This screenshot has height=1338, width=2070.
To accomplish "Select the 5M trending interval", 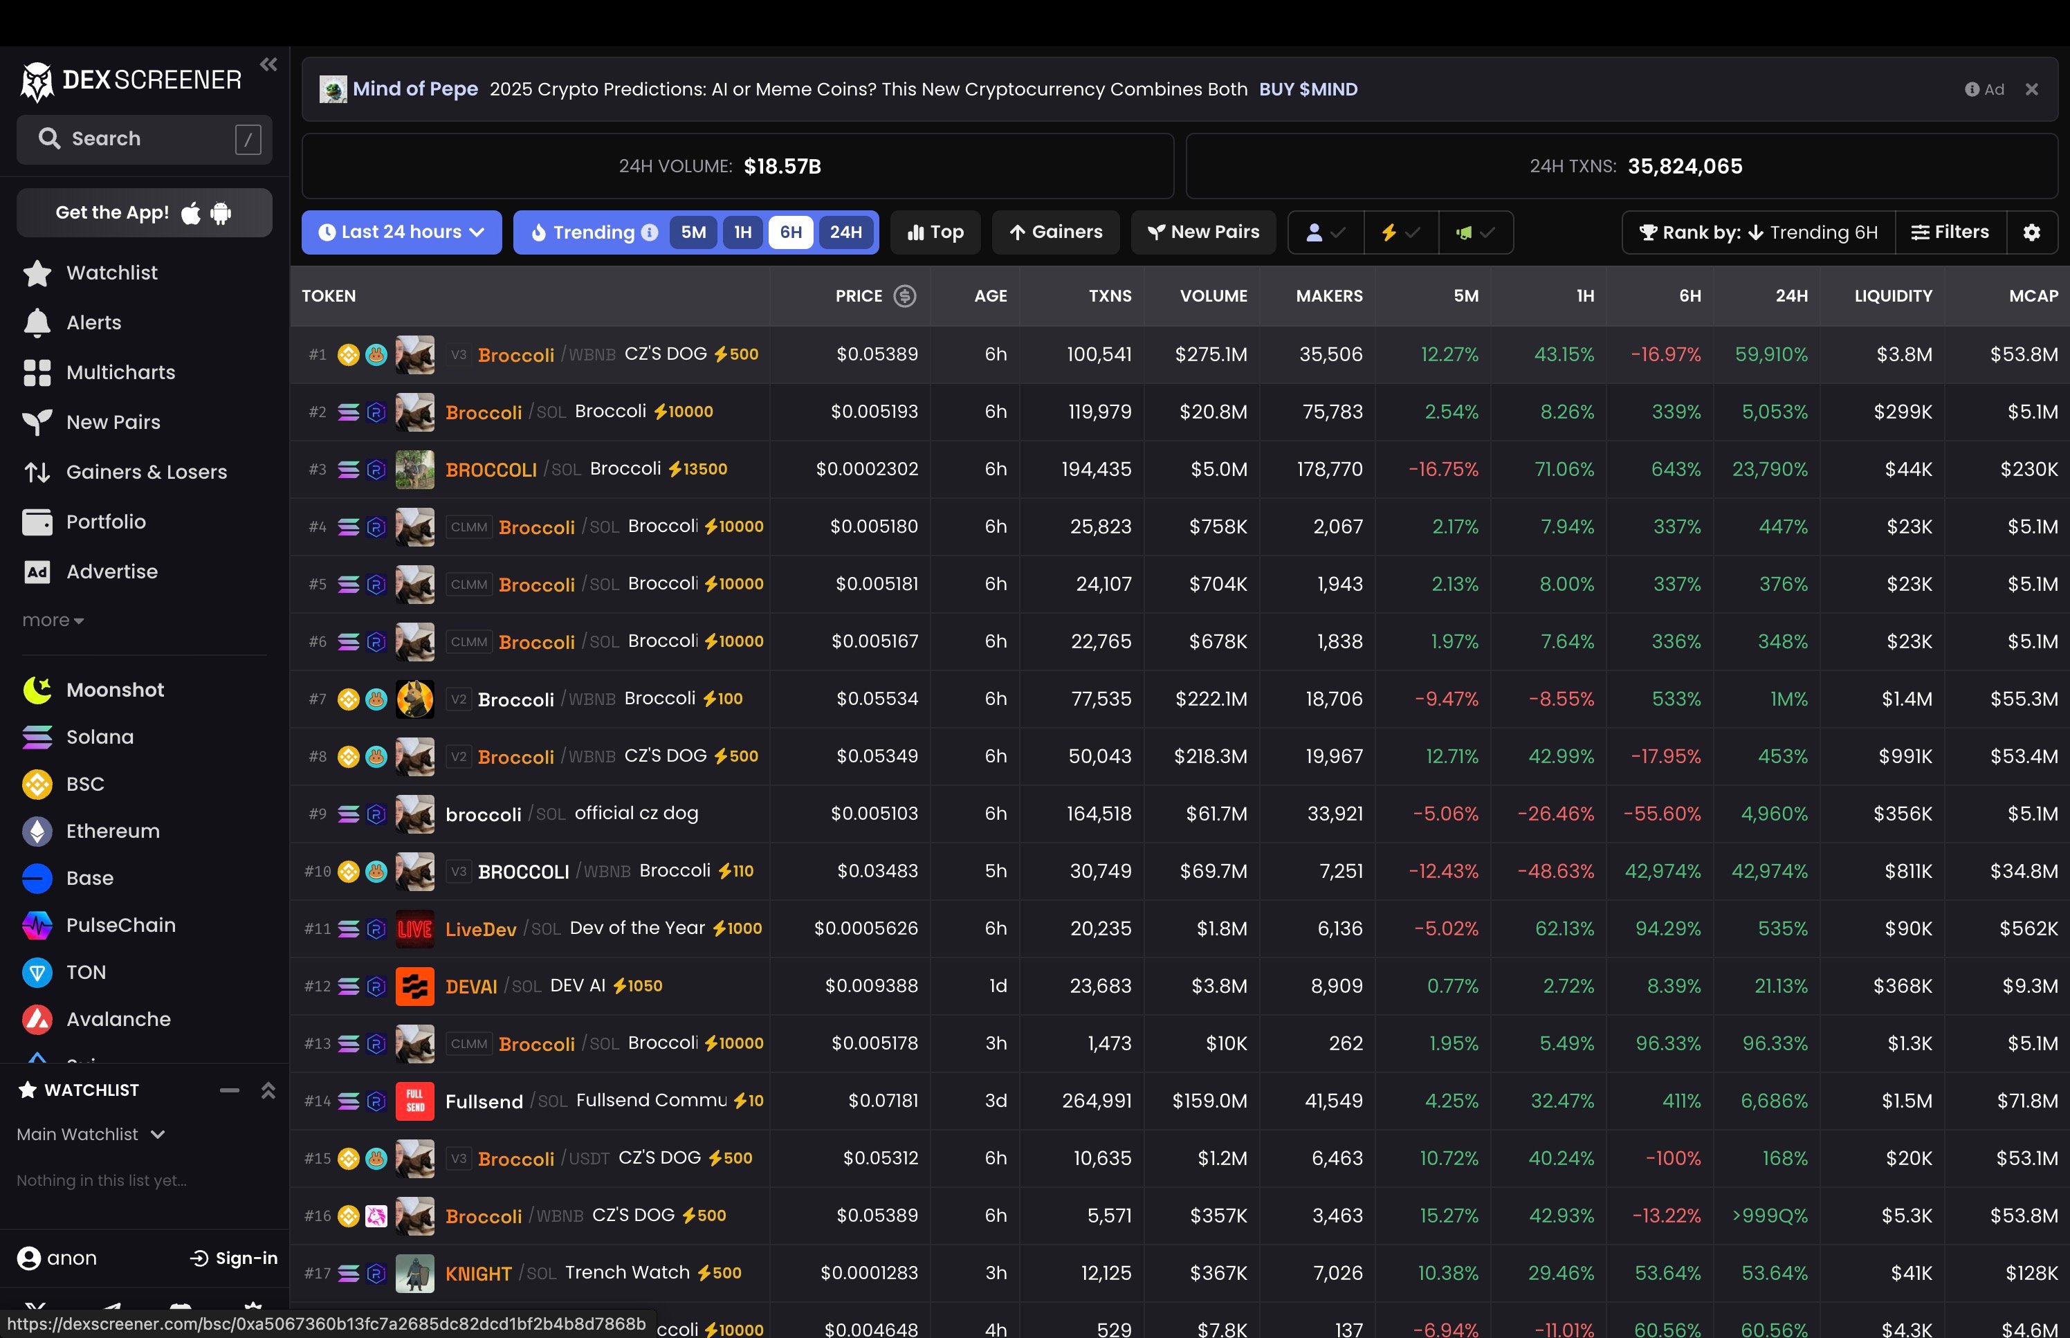I will tap(693, 232).
